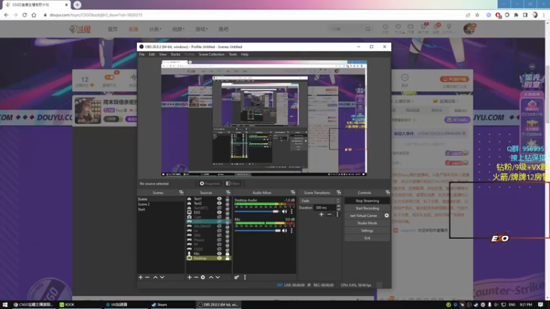The height and width of the screenshot is (309, 550).
Task: Open the OBS Docks menu
Action: tap(175, 54)
